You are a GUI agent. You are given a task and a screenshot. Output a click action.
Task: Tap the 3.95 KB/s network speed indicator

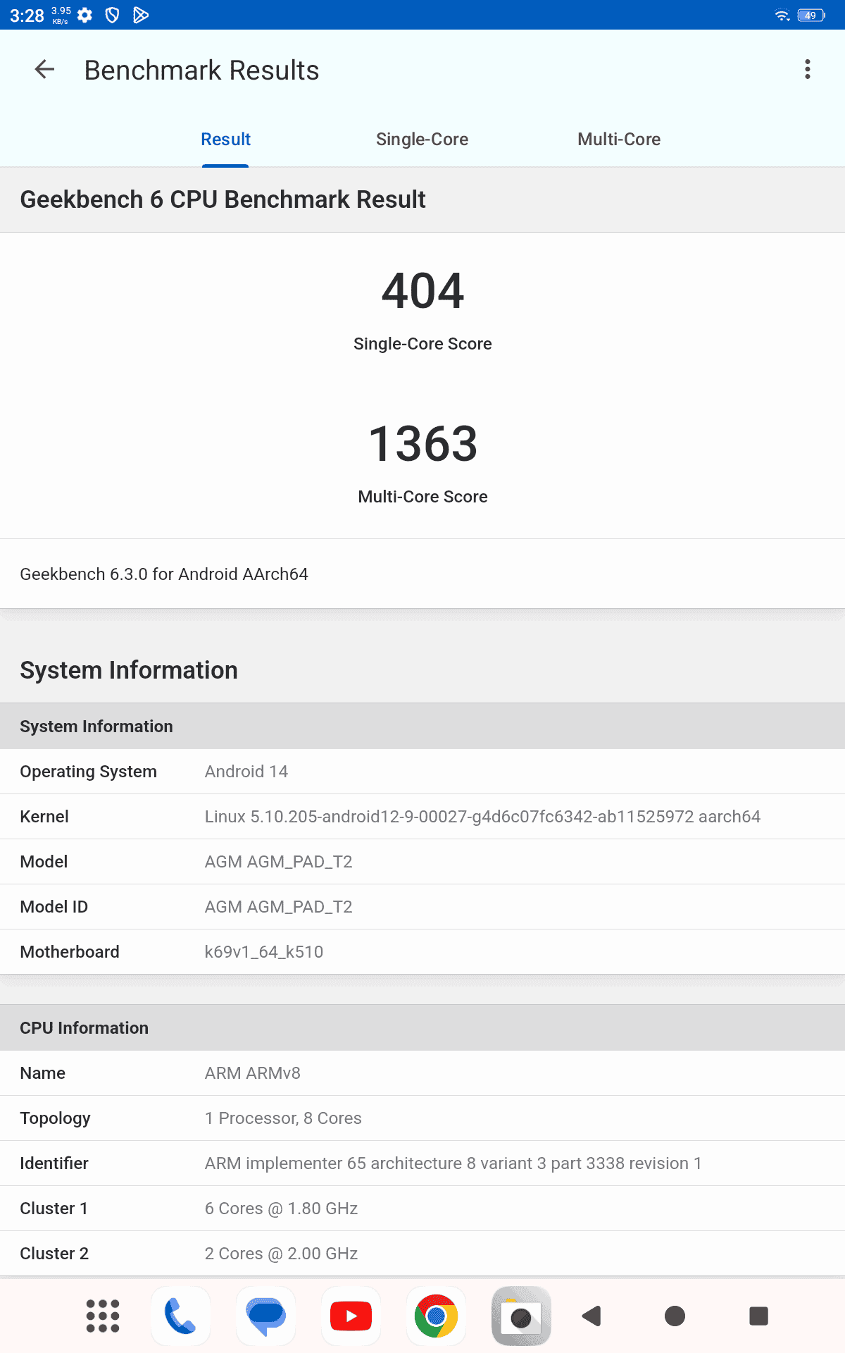tap(61, 15)
